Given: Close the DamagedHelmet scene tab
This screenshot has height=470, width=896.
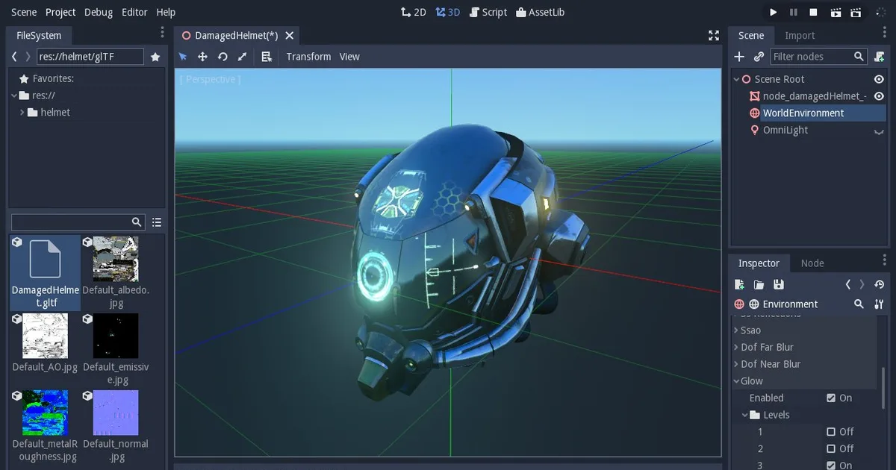Looking at the screenshot, I should tap(290, 35).
